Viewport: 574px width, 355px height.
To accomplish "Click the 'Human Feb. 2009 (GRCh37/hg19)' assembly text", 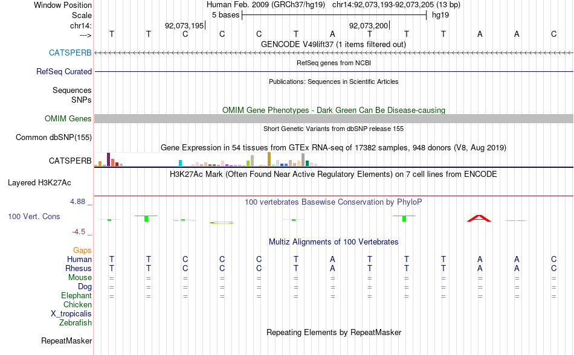I will 266,5.
